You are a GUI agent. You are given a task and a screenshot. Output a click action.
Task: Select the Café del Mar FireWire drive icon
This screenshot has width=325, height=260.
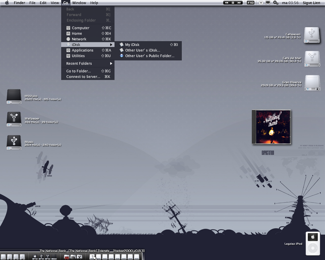312,59
